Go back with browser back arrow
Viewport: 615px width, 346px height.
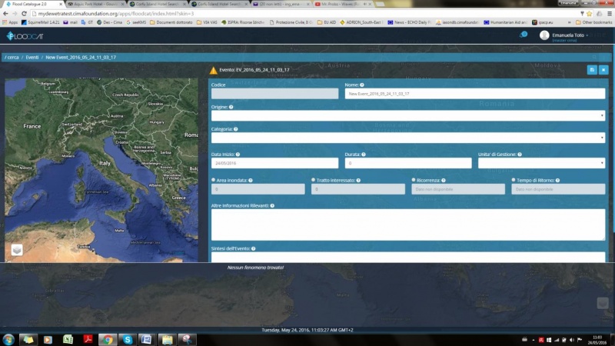[5, 14]
